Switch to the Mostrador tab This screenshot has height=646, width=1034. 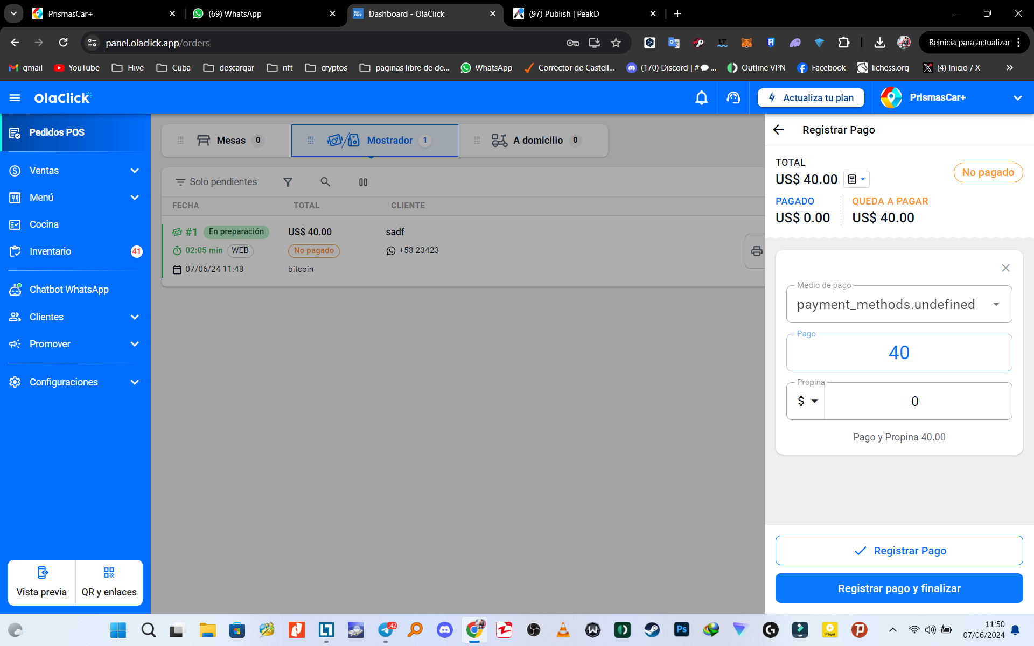pyautogui.click(x=375, y=141)
